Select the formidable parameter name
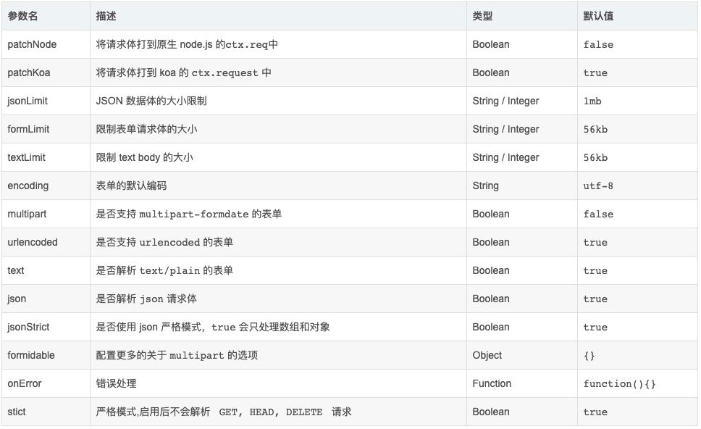Image resolution: width=701 pixels, height=429 pixels. point(31,355)
